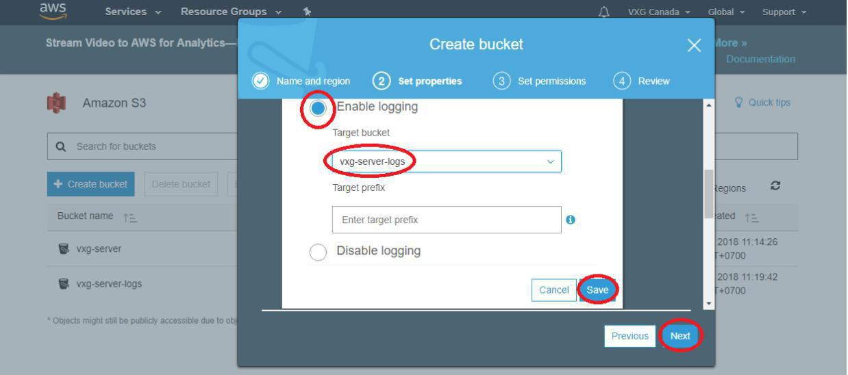This screenshot has width=848, height=375.
Task: Click the Save button
Action: pos(597,290)
